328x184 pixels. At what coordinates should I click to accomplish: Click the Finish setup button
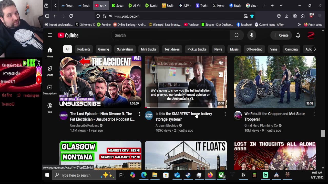[x=313, y=25]
